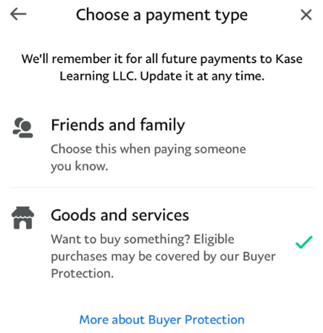Open More about Buyer Protection link

(x=161, y=320)
